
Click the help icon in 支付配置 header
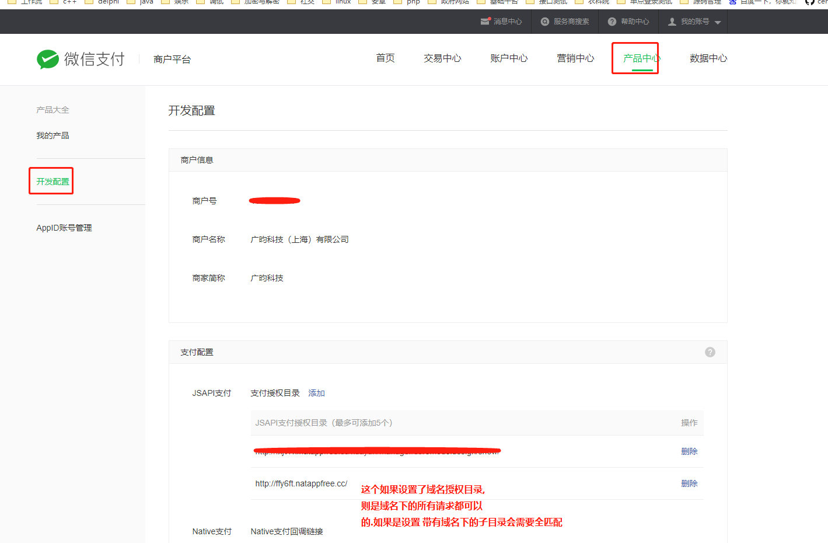click(x=710, y=352)
